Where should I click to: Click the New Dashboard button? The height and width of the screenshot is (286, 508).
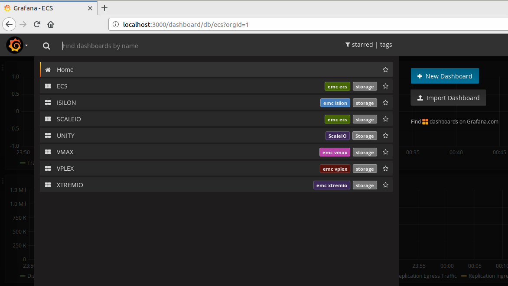[x=445, y=76]
